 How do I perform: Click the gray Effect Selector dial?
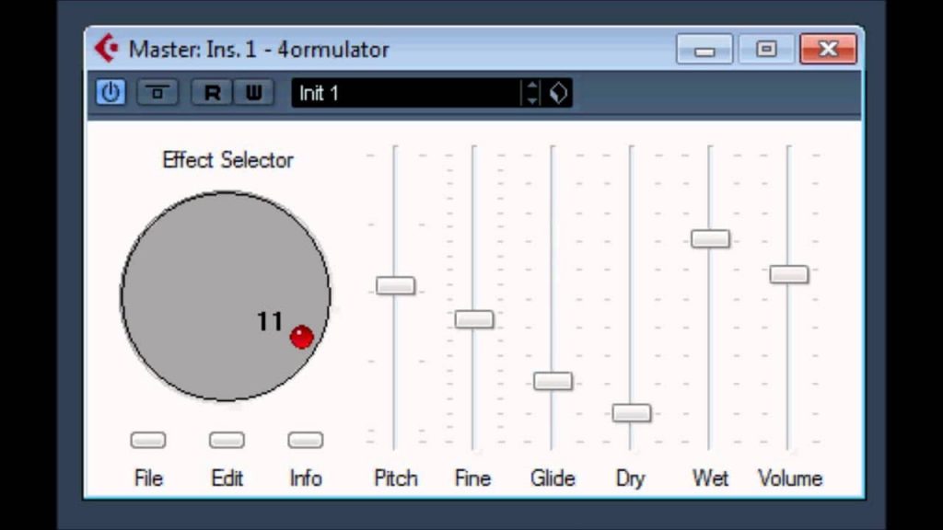click(226, 295)
